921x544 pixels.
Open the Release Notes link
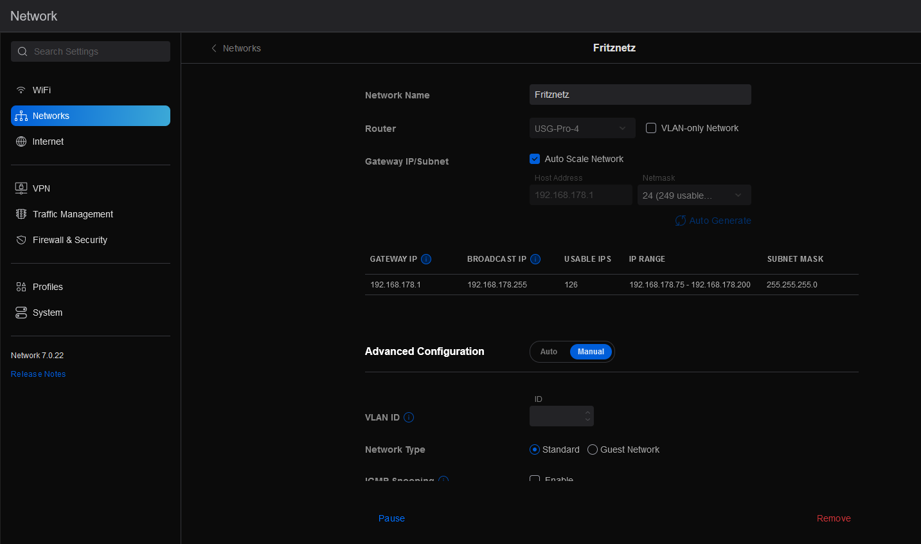(39, 374)
